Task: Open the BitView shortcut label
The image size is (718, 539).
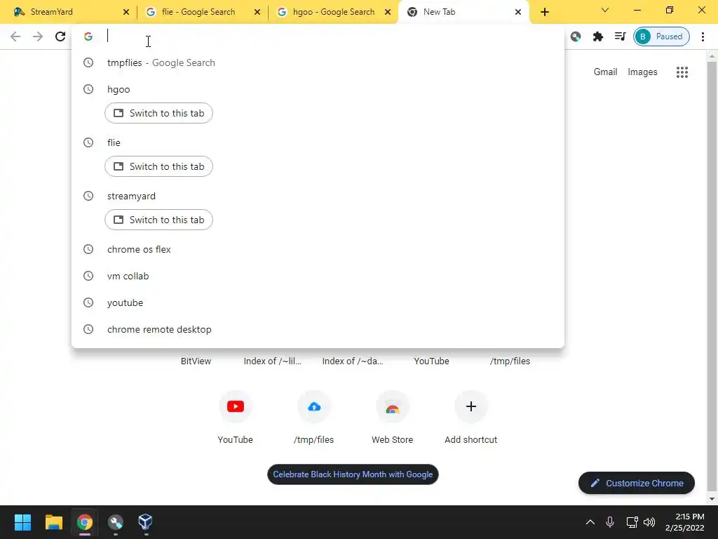Action: click(x=196, y=361)
